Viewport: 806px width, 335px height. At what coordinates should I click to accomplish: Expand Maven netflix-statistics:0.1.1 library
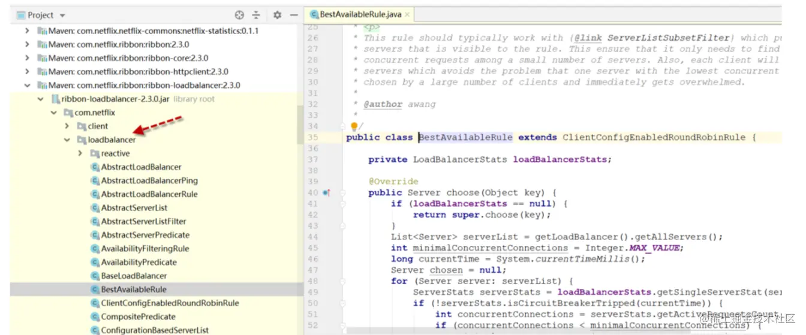coord(26,31)
